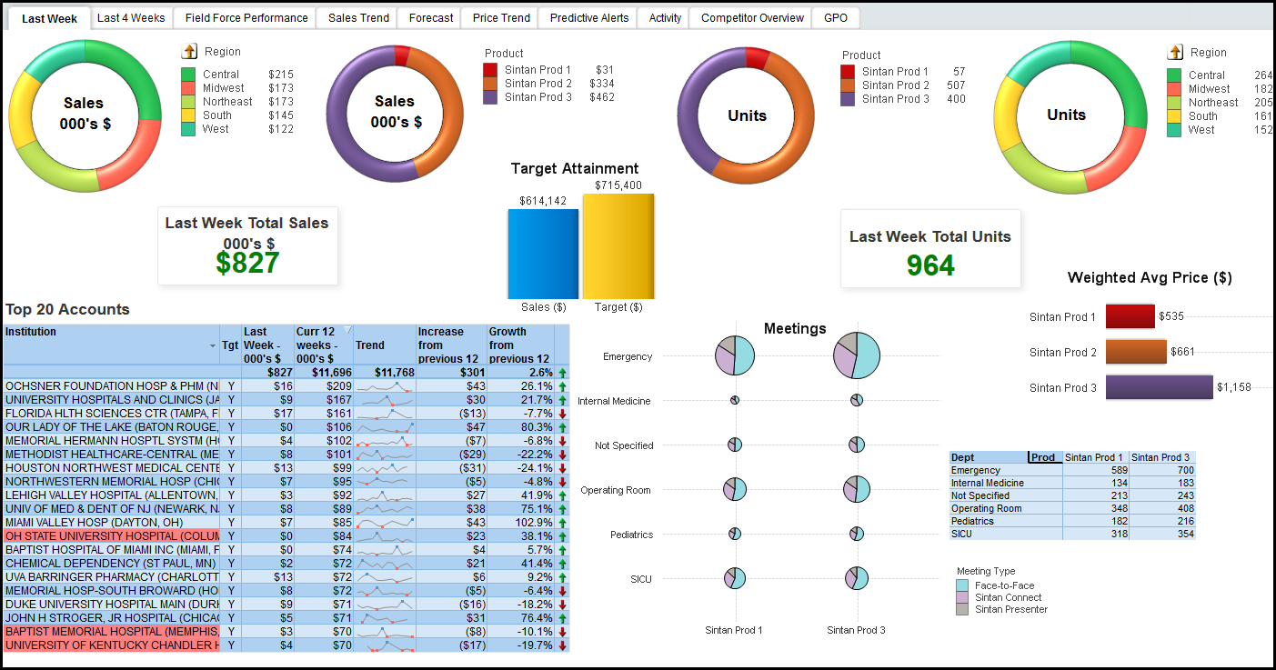Click the green arrow in JOHN H STROGER row
Screen dimensions: 1276x670
[x=562, y=618]
